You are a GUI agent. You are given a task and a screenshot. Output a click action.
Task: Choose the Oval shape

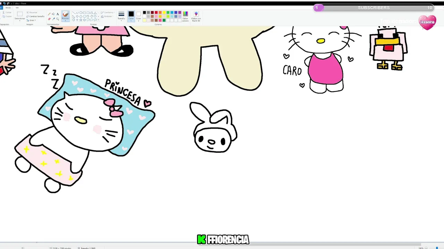[81, 13]
